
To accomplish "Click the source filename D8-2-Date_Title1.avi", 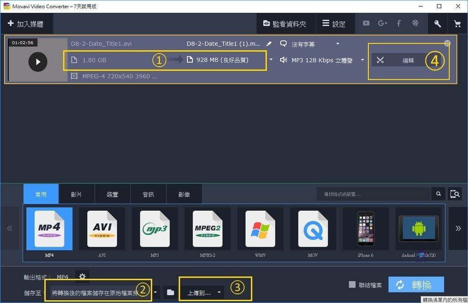I will point(101,43).
